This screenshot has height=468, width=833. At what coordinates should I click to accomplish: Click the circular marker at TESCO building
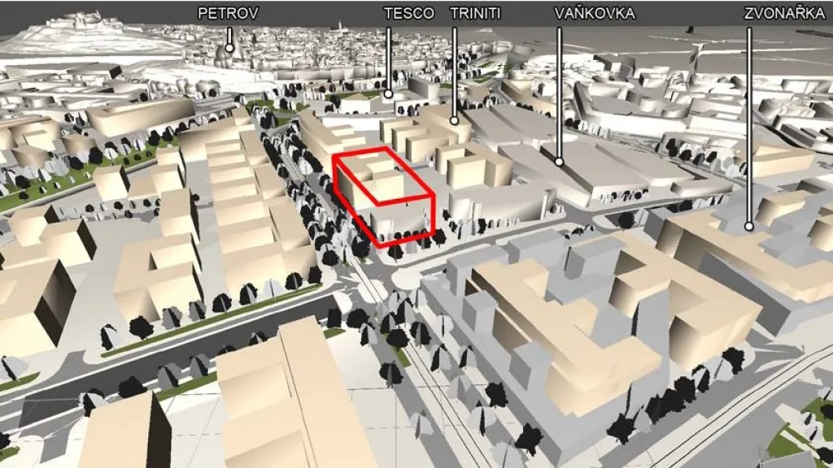click(388, 94)
